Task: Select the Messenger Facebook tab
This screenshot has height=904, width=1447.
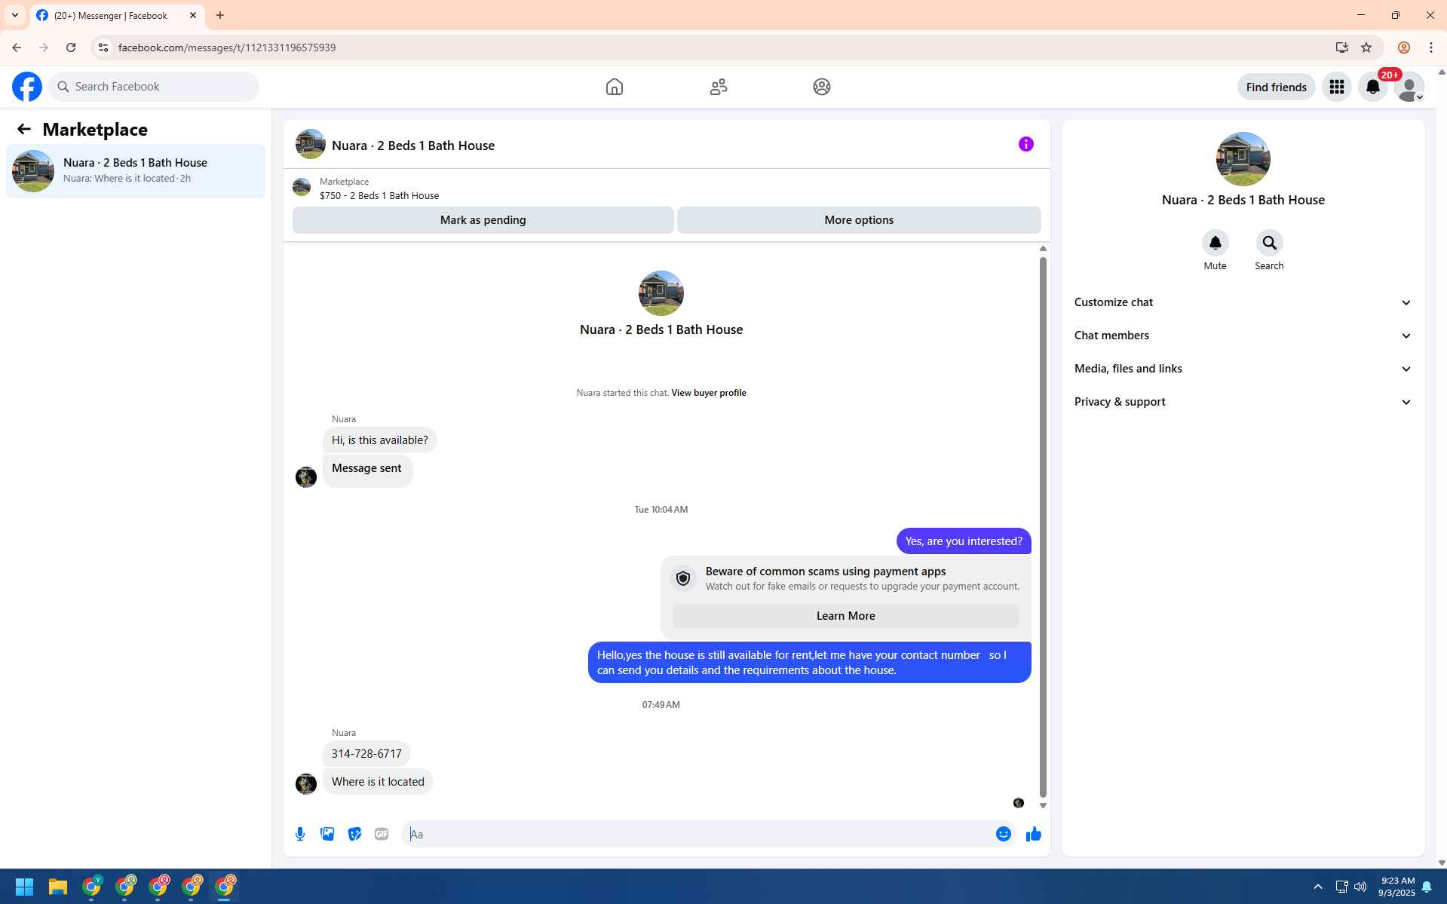Action: (117, 15)
